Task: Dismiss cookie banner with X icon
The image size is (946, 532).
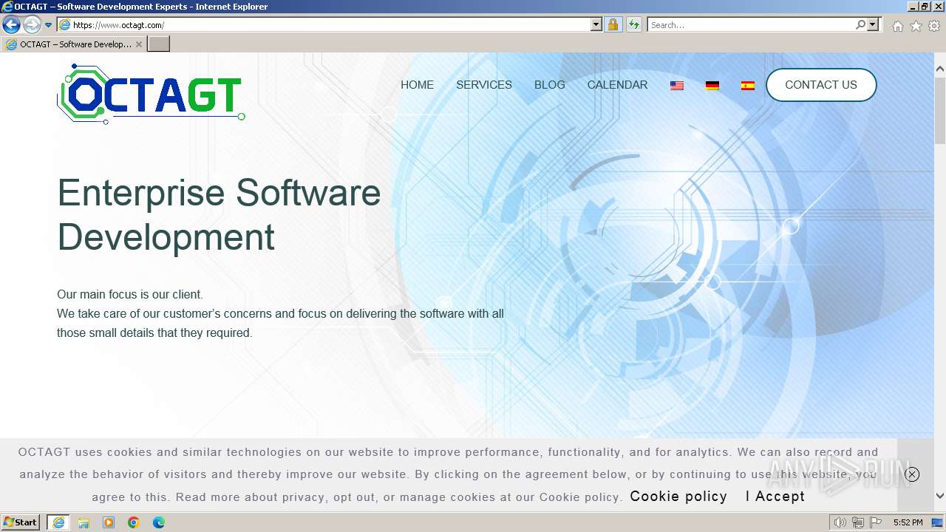Action: [x=912, y=474]
